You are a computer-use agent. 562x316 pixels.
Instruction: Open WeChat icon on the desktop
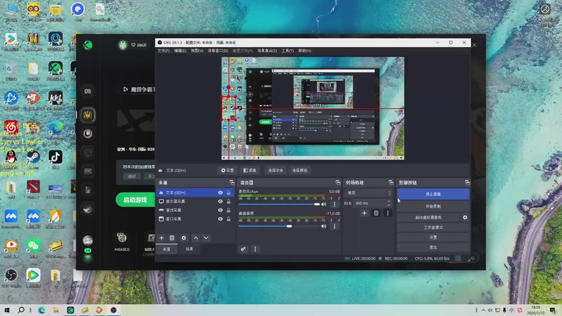click(33, 247)
